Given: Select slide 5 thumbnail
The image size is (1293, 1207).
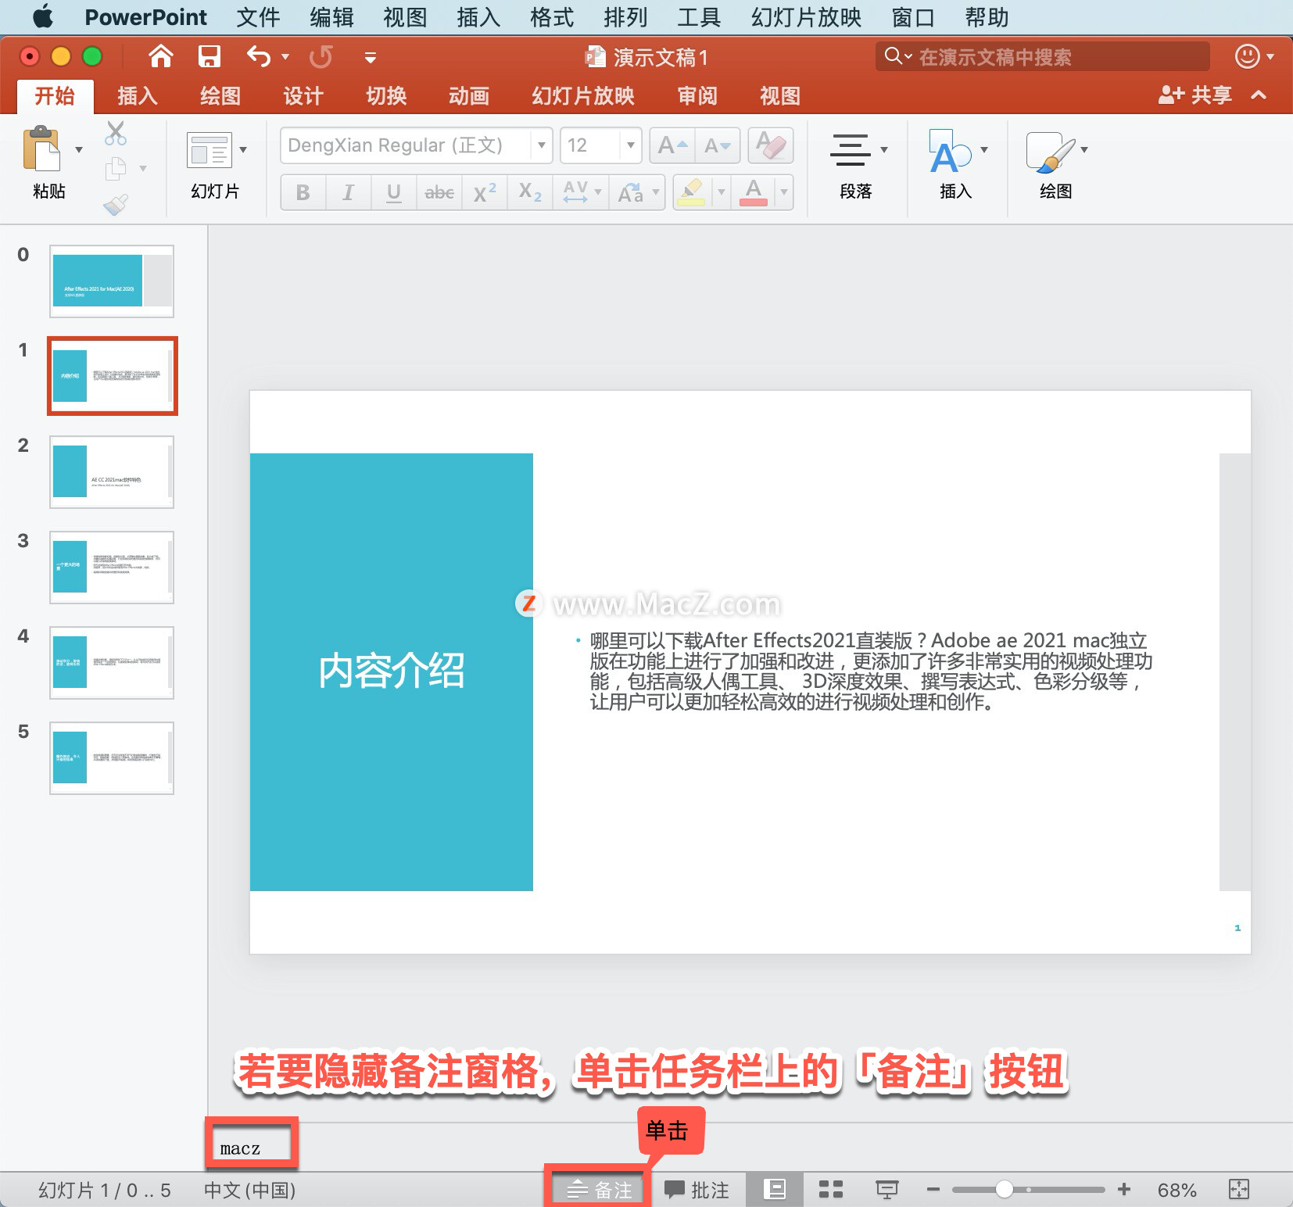Looking at the screenshot, I should click(112, 758).
